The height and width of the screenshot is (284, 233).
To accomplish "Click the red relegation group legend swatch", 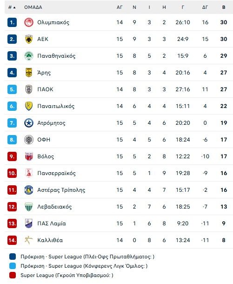I will [13, 275].
